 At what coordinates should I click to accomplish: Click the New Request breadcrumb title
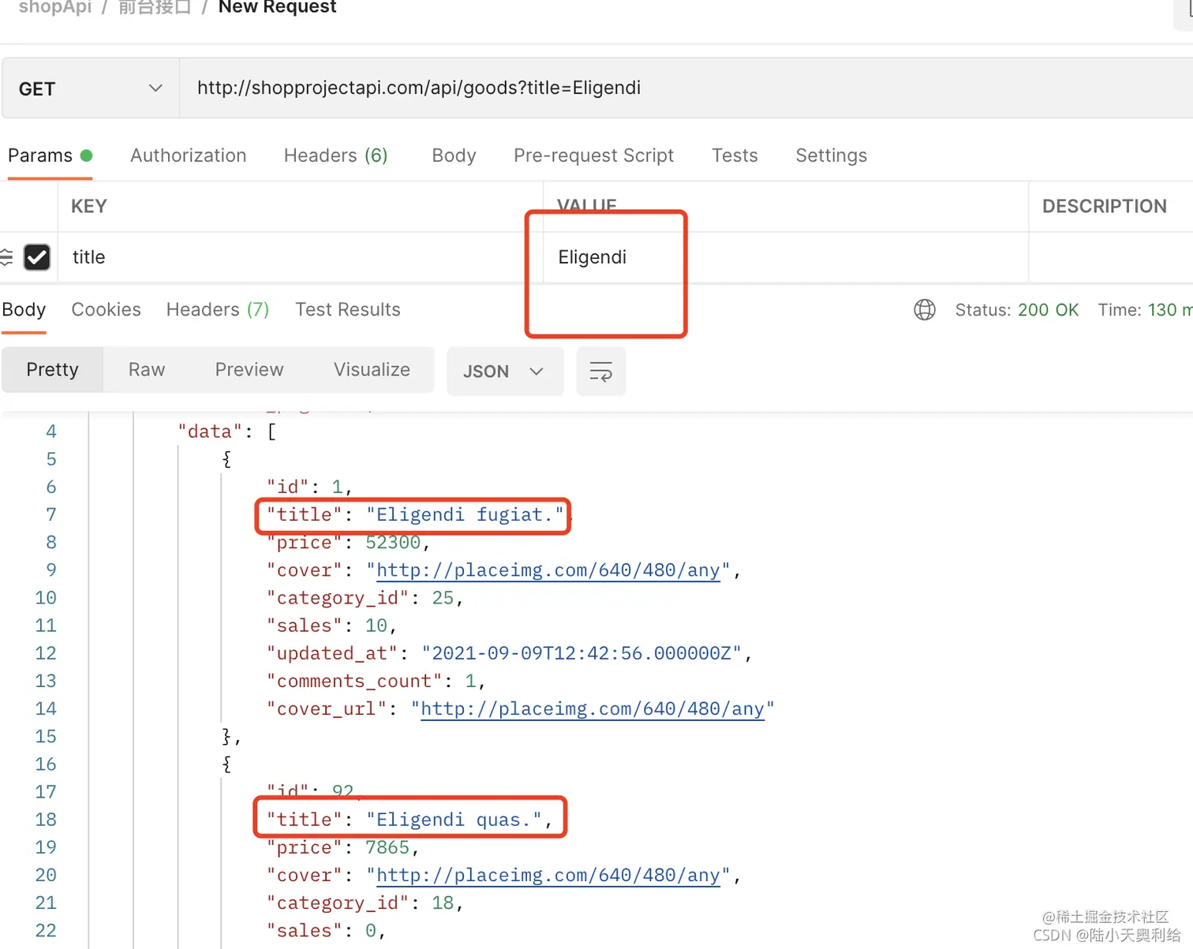click(x=277, y=7)
